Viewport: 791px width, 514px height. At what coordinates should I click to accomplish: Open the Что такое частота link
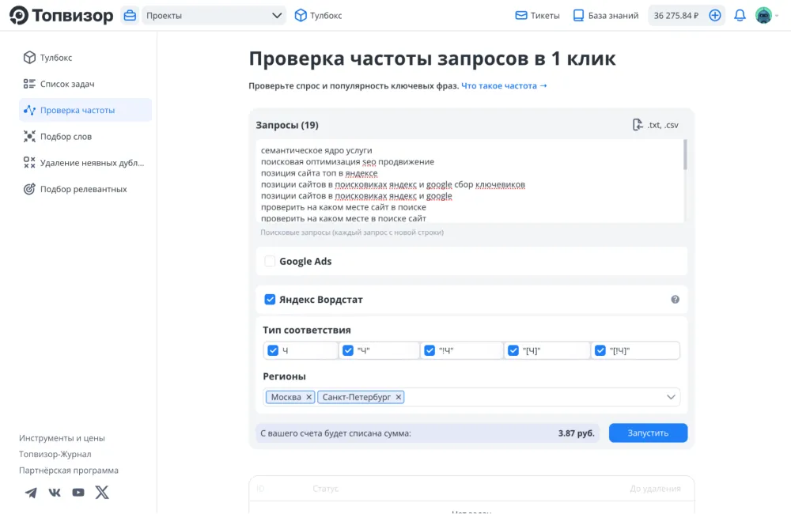[504, 85]
